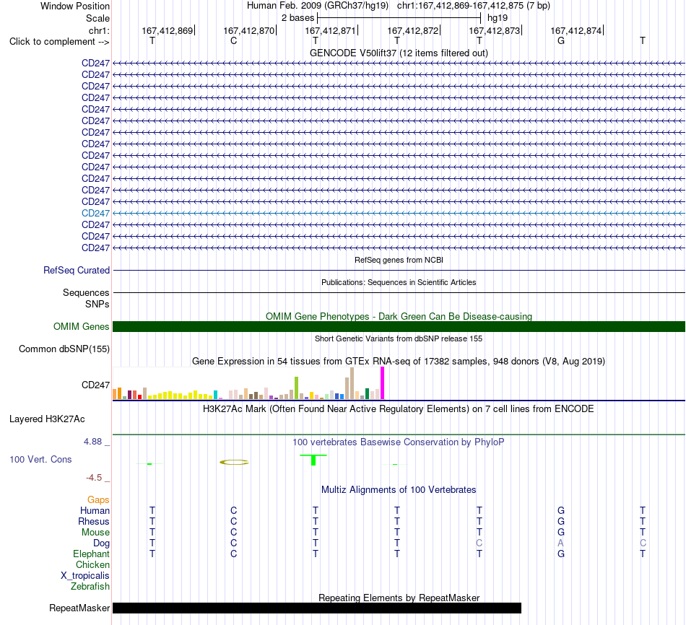Click base C in the complement sequence row

click(x=234, y=40)
